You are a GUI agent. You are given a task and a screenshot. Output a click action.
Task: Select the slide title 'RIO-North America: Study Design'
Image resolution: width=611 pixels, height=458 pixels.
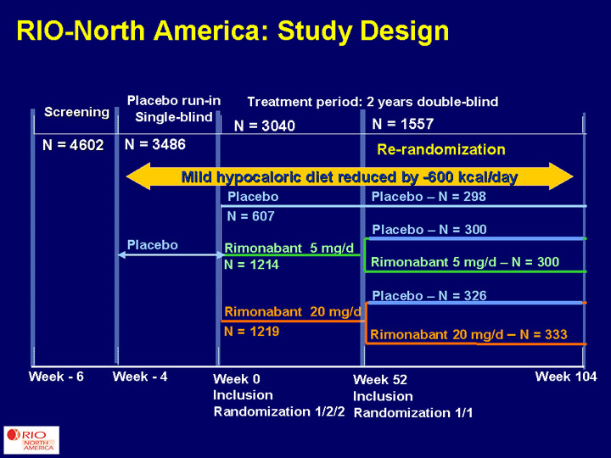tap(233, 31)
